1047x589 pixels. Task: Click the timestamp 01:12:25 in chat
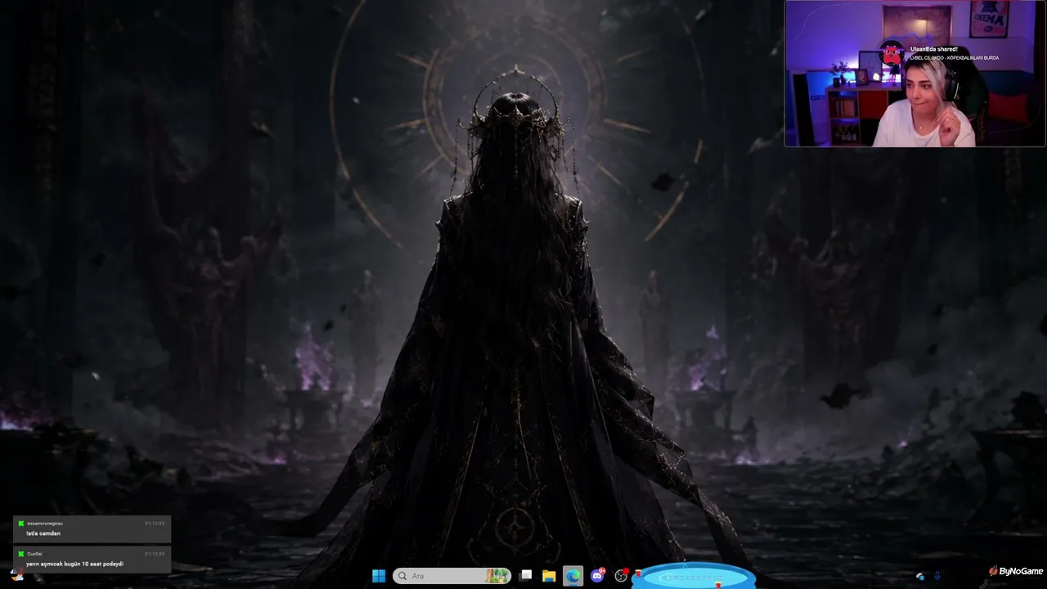[x=155, y=554]
